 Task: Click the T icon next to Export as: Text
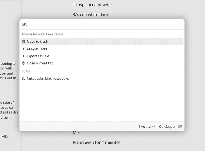24,56
